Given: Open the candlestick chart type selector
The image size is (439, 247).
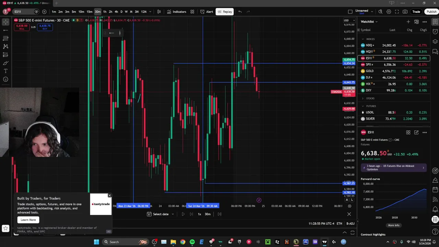Looking at the screenshot, I should point(159,12).
